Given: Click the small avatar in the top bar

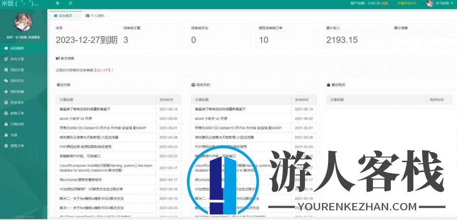Looking at the screenshot, I should pyautogui.click(x=429, y=3).
